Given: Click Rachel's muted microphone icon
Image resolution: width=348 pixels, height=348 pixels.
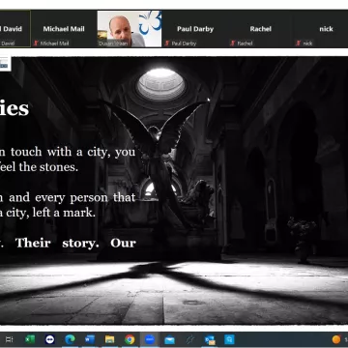Looking at the screenshot, I should pyautogui.click(x=233, y=43).
